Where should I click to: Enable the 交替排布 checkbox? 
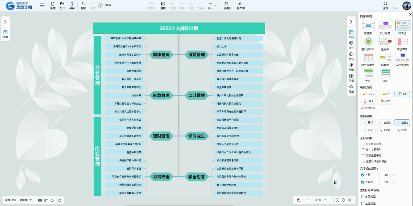[x=362, y=108]
